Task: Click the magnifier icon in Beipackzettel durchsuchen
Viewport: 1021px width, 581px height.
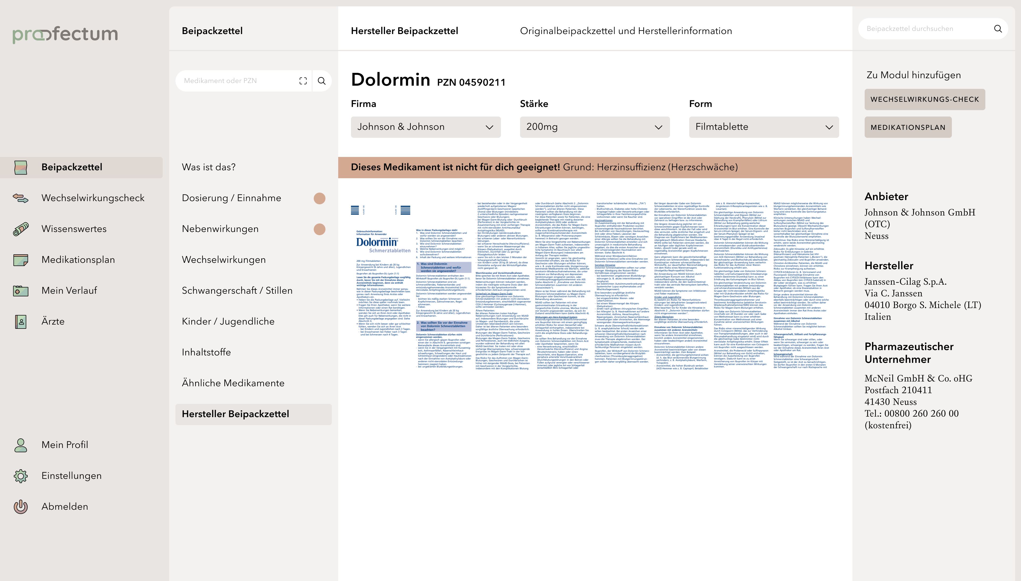Action: tap(998, 29)
